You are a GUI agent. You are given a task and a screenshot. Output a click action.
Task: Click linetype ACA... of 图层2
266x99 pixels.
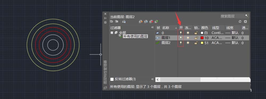pyautogui.click(x=217, y=43)
